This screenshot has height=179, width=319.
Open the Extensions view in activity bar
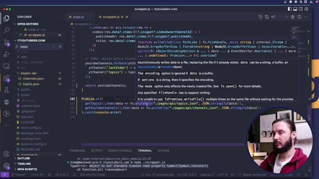coord(7,78)
